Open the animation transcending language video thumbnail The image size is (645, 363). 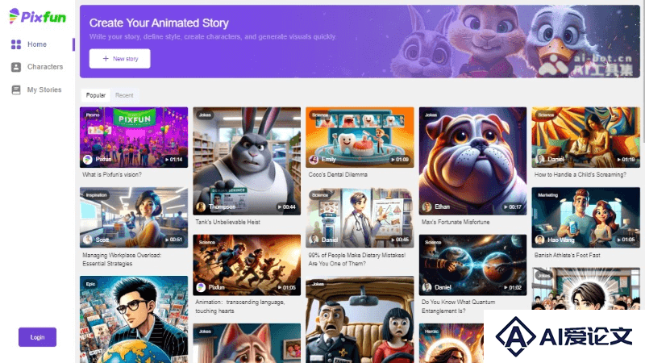click(247, 265)
